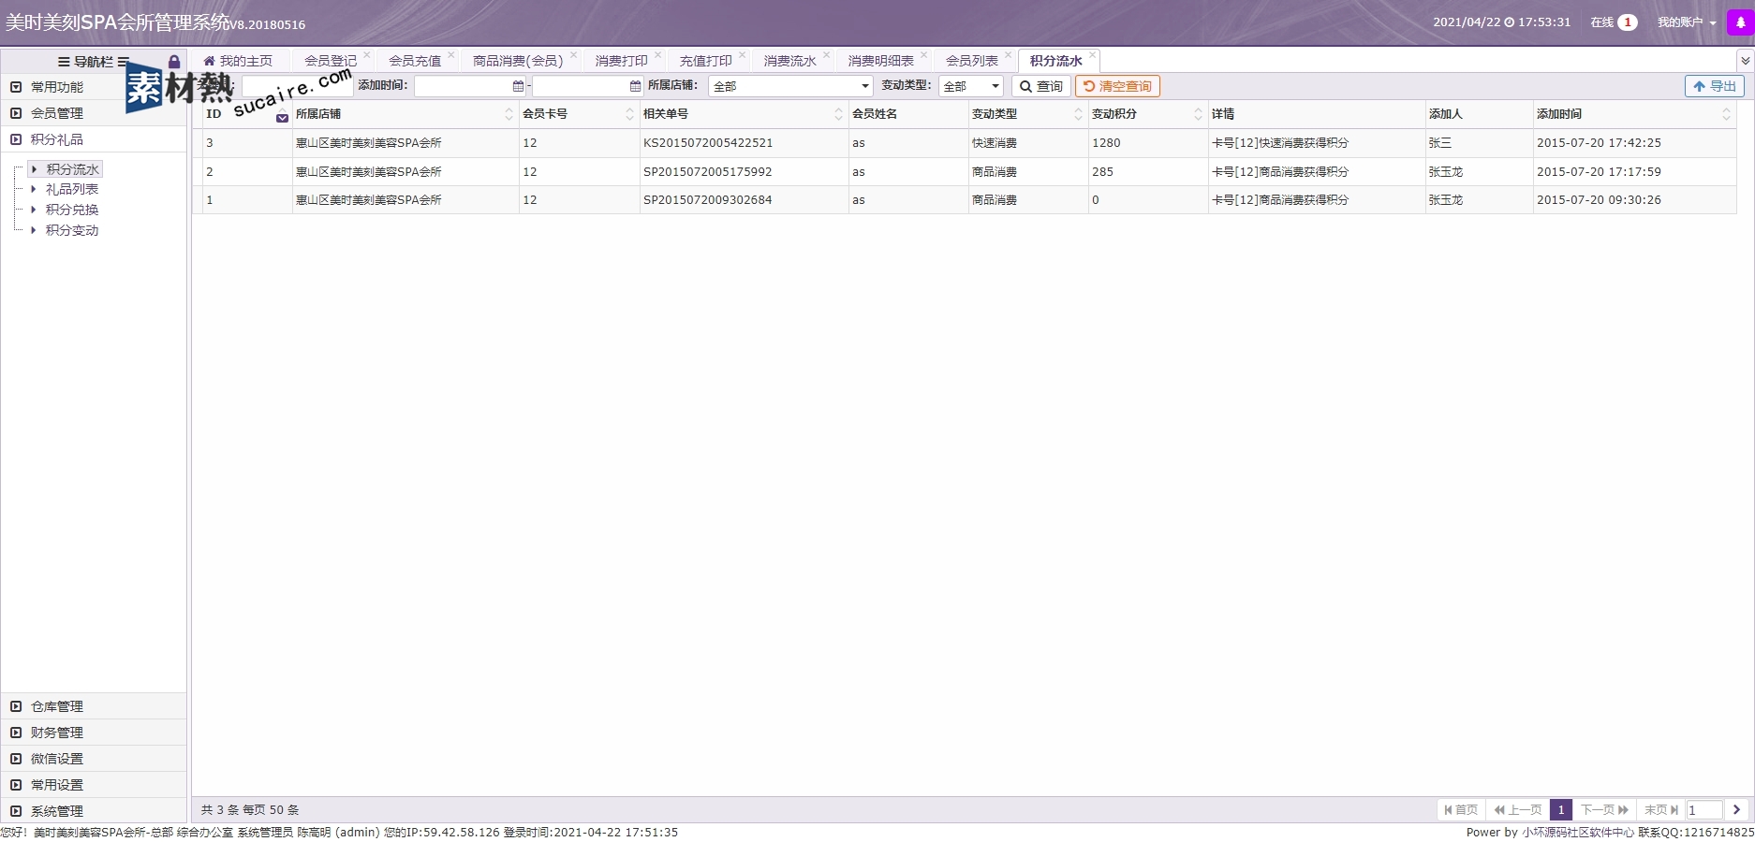Click the notification bell icon
Screen dimensions: 1755x842
click(1740, 22)
